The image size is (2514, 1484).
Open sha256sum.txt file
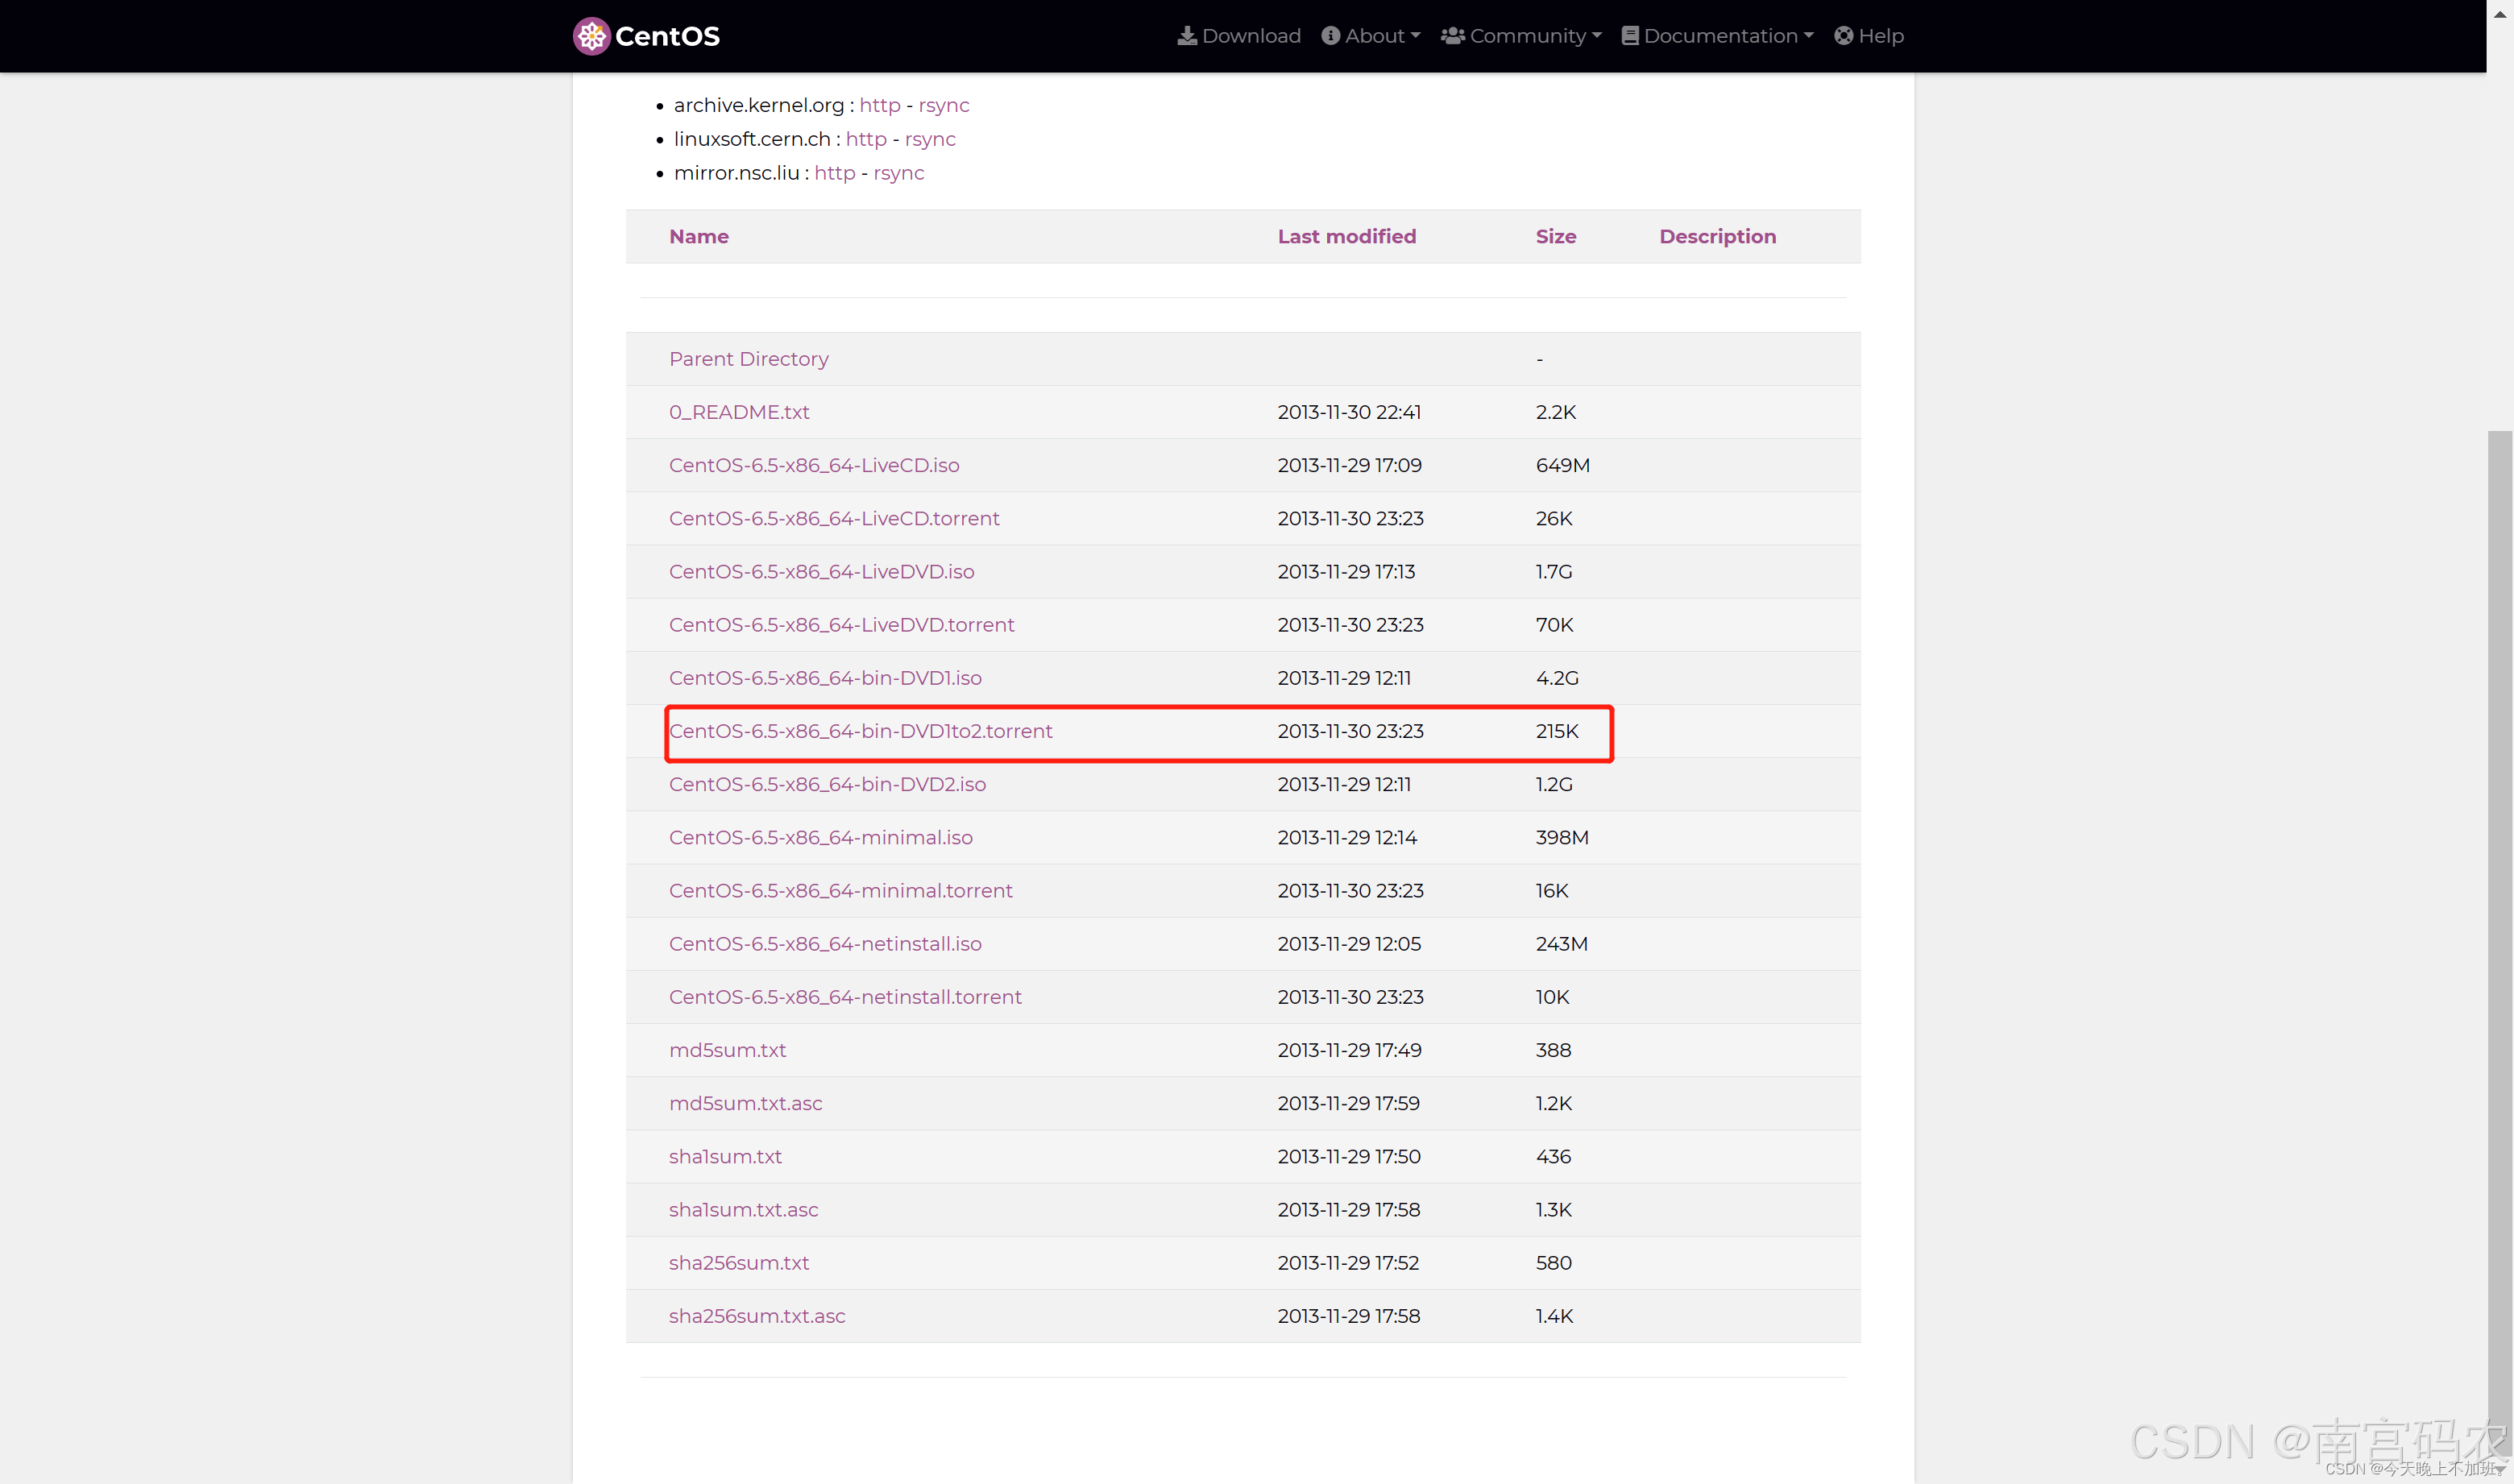(x=739, y=1263)
